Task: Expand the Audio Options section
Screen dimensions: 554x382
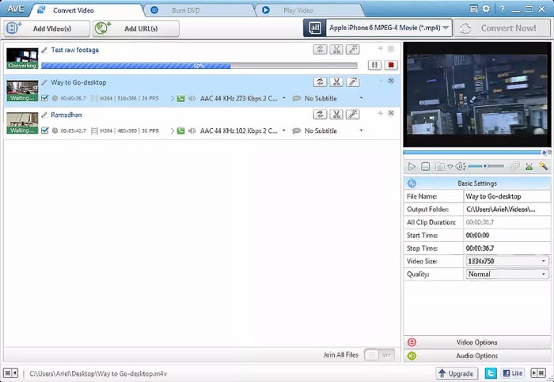Action: (476, 356)
